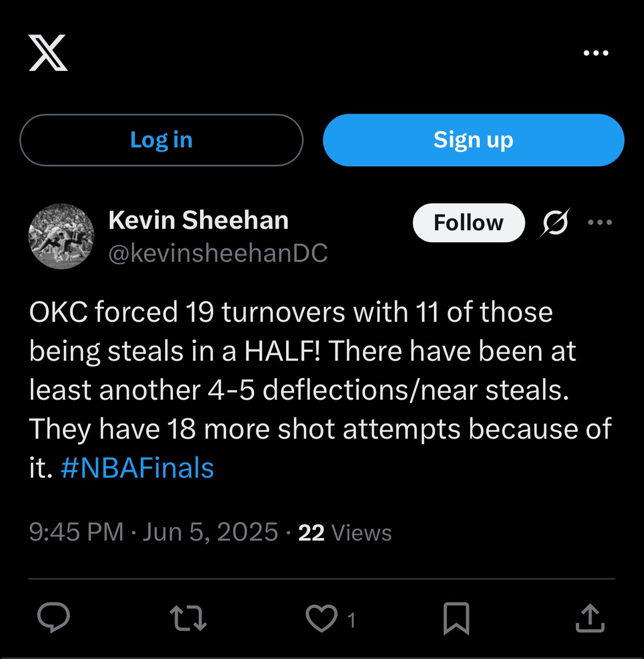The height and width of the screenshot is (659, 644).
Task: Open the top-right three-dot menu
Action: 596,53
